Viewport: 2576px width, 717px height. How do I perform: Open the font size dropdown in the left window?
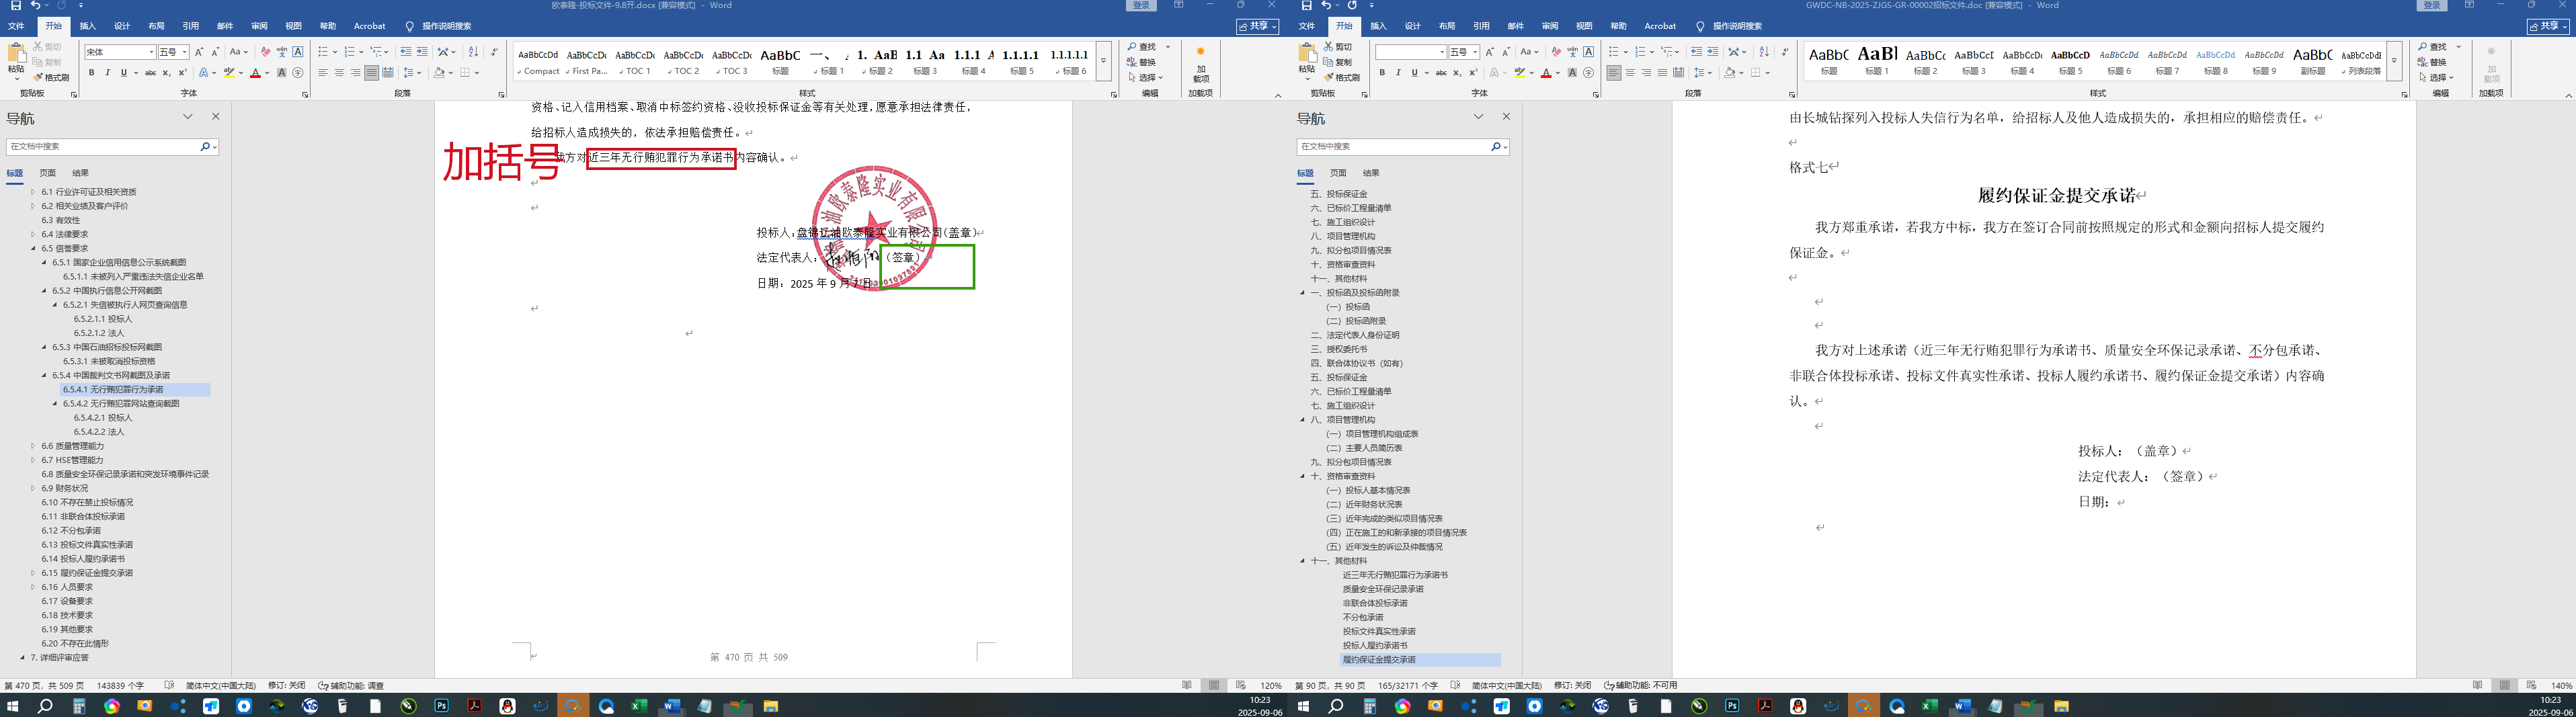click(x=184, y=52)
